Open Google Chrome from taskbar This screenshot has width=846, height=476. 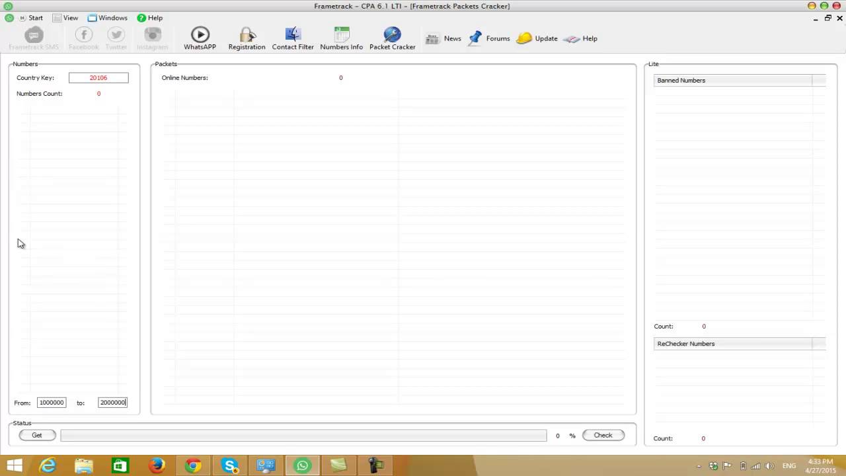point(193,465)
